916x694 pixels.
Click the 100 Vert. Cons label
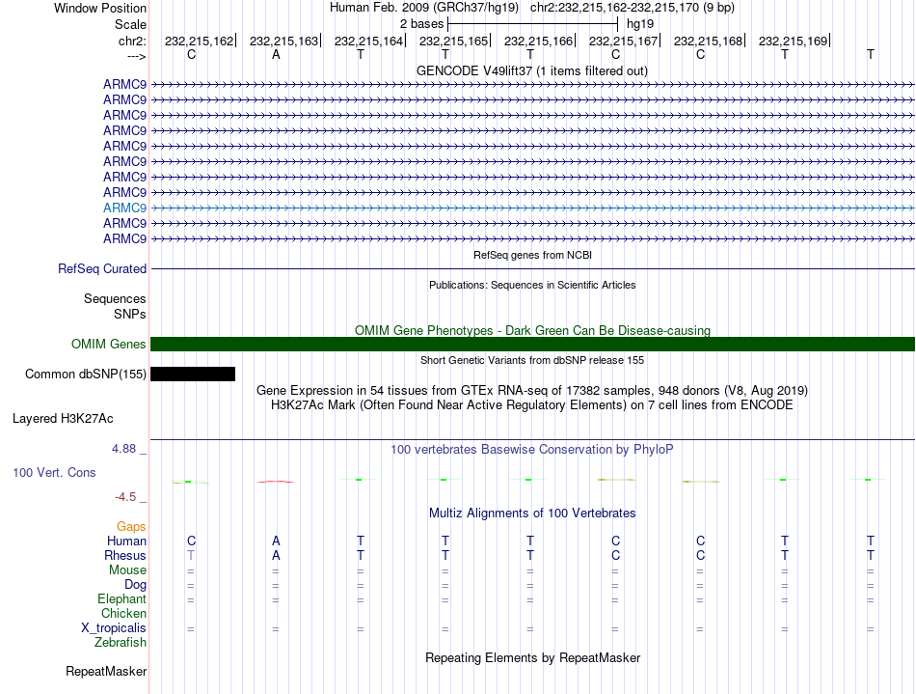point(54,472)
